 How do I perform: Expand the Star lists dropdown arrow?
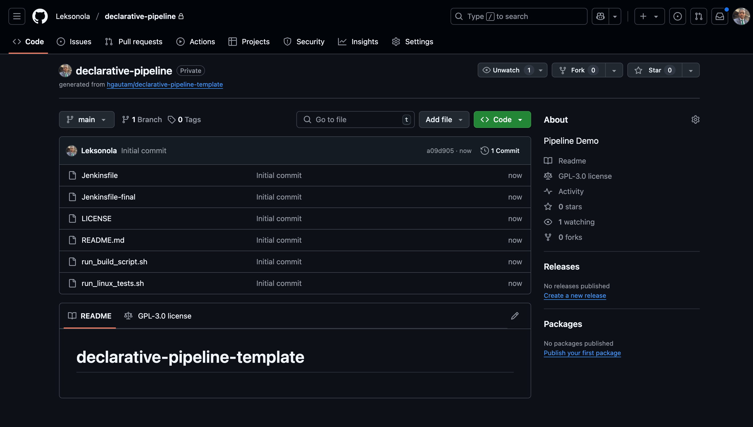pos(691,70)
